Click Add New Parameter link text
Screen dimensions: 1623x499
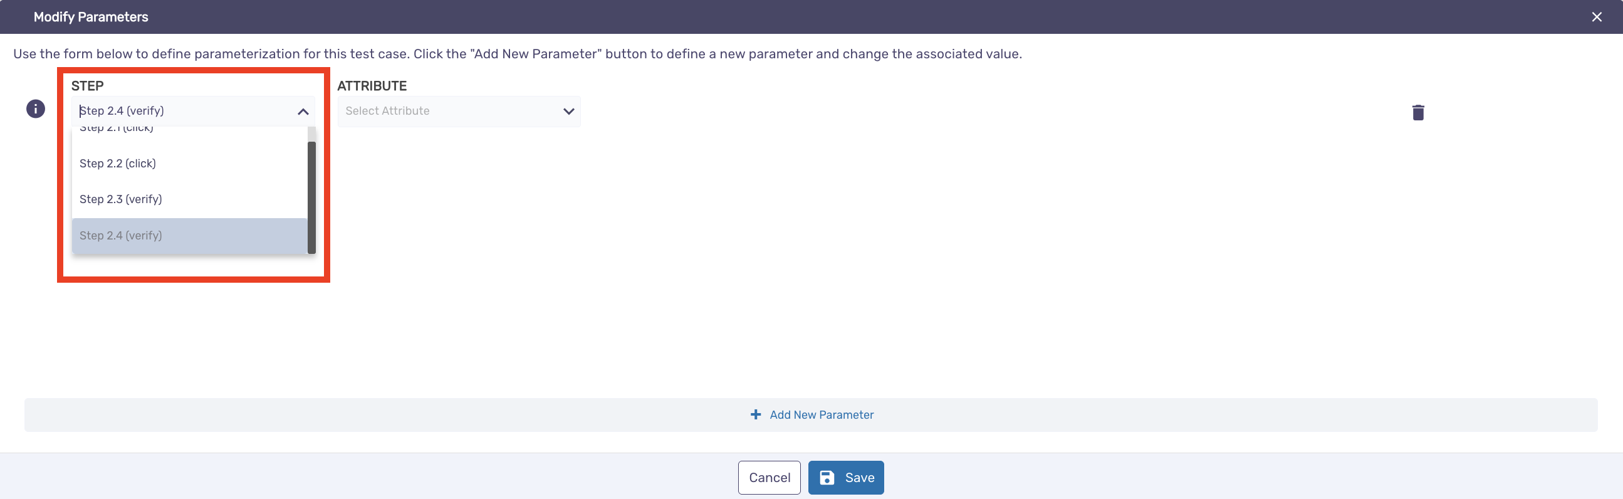coord(821,414)
